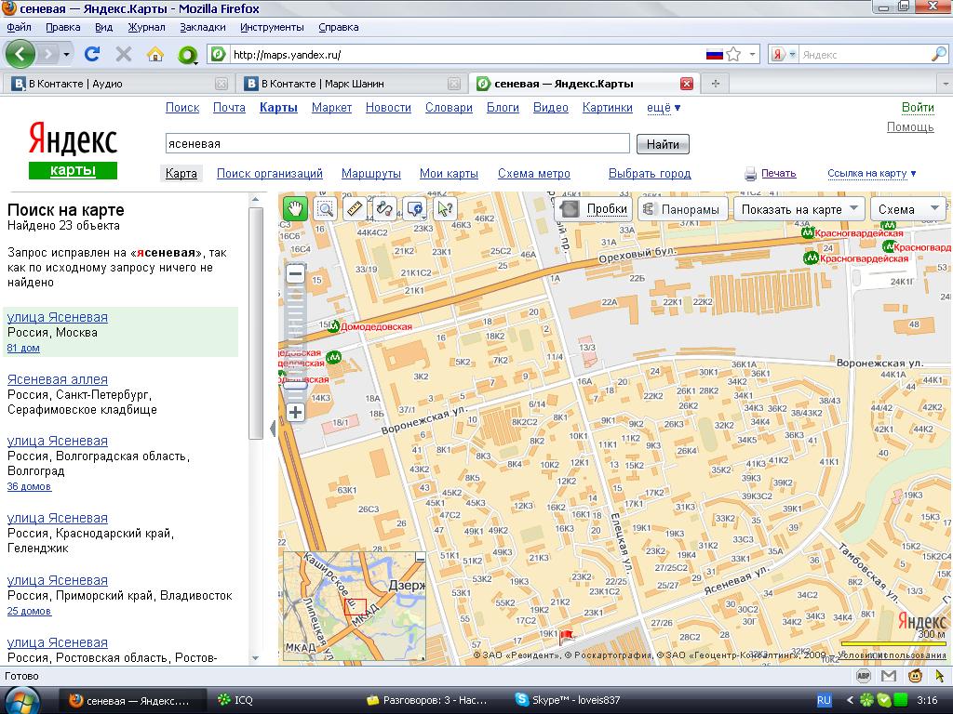Click Firefox back navigation arrow
The width and height of the screenshot is (953, 714).
(x=20, y=54)
